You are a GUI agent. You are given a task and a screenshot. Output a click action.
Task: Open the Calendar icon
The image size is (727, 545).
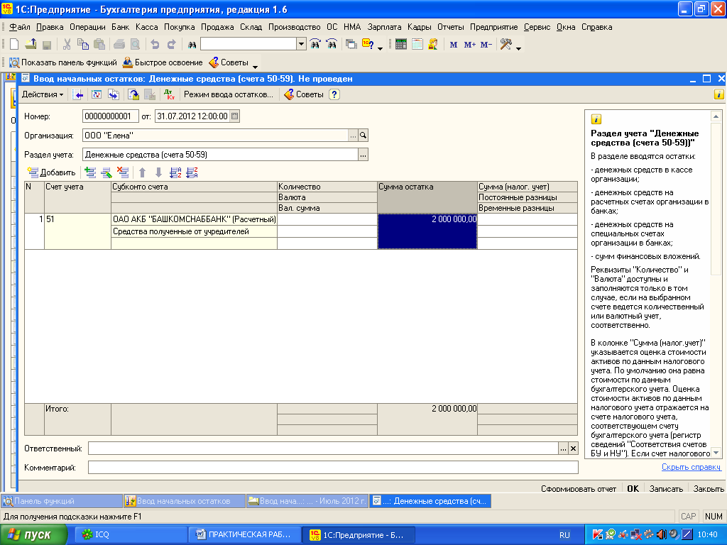click(x=417, y=44)
